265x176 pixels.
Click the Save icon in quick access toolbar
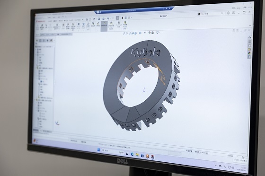pos(99,19)
